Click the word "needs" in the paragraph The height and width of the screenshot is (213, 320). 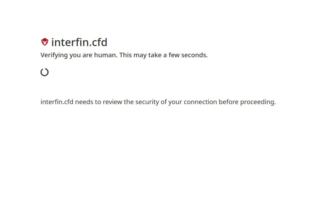[84, 102]
